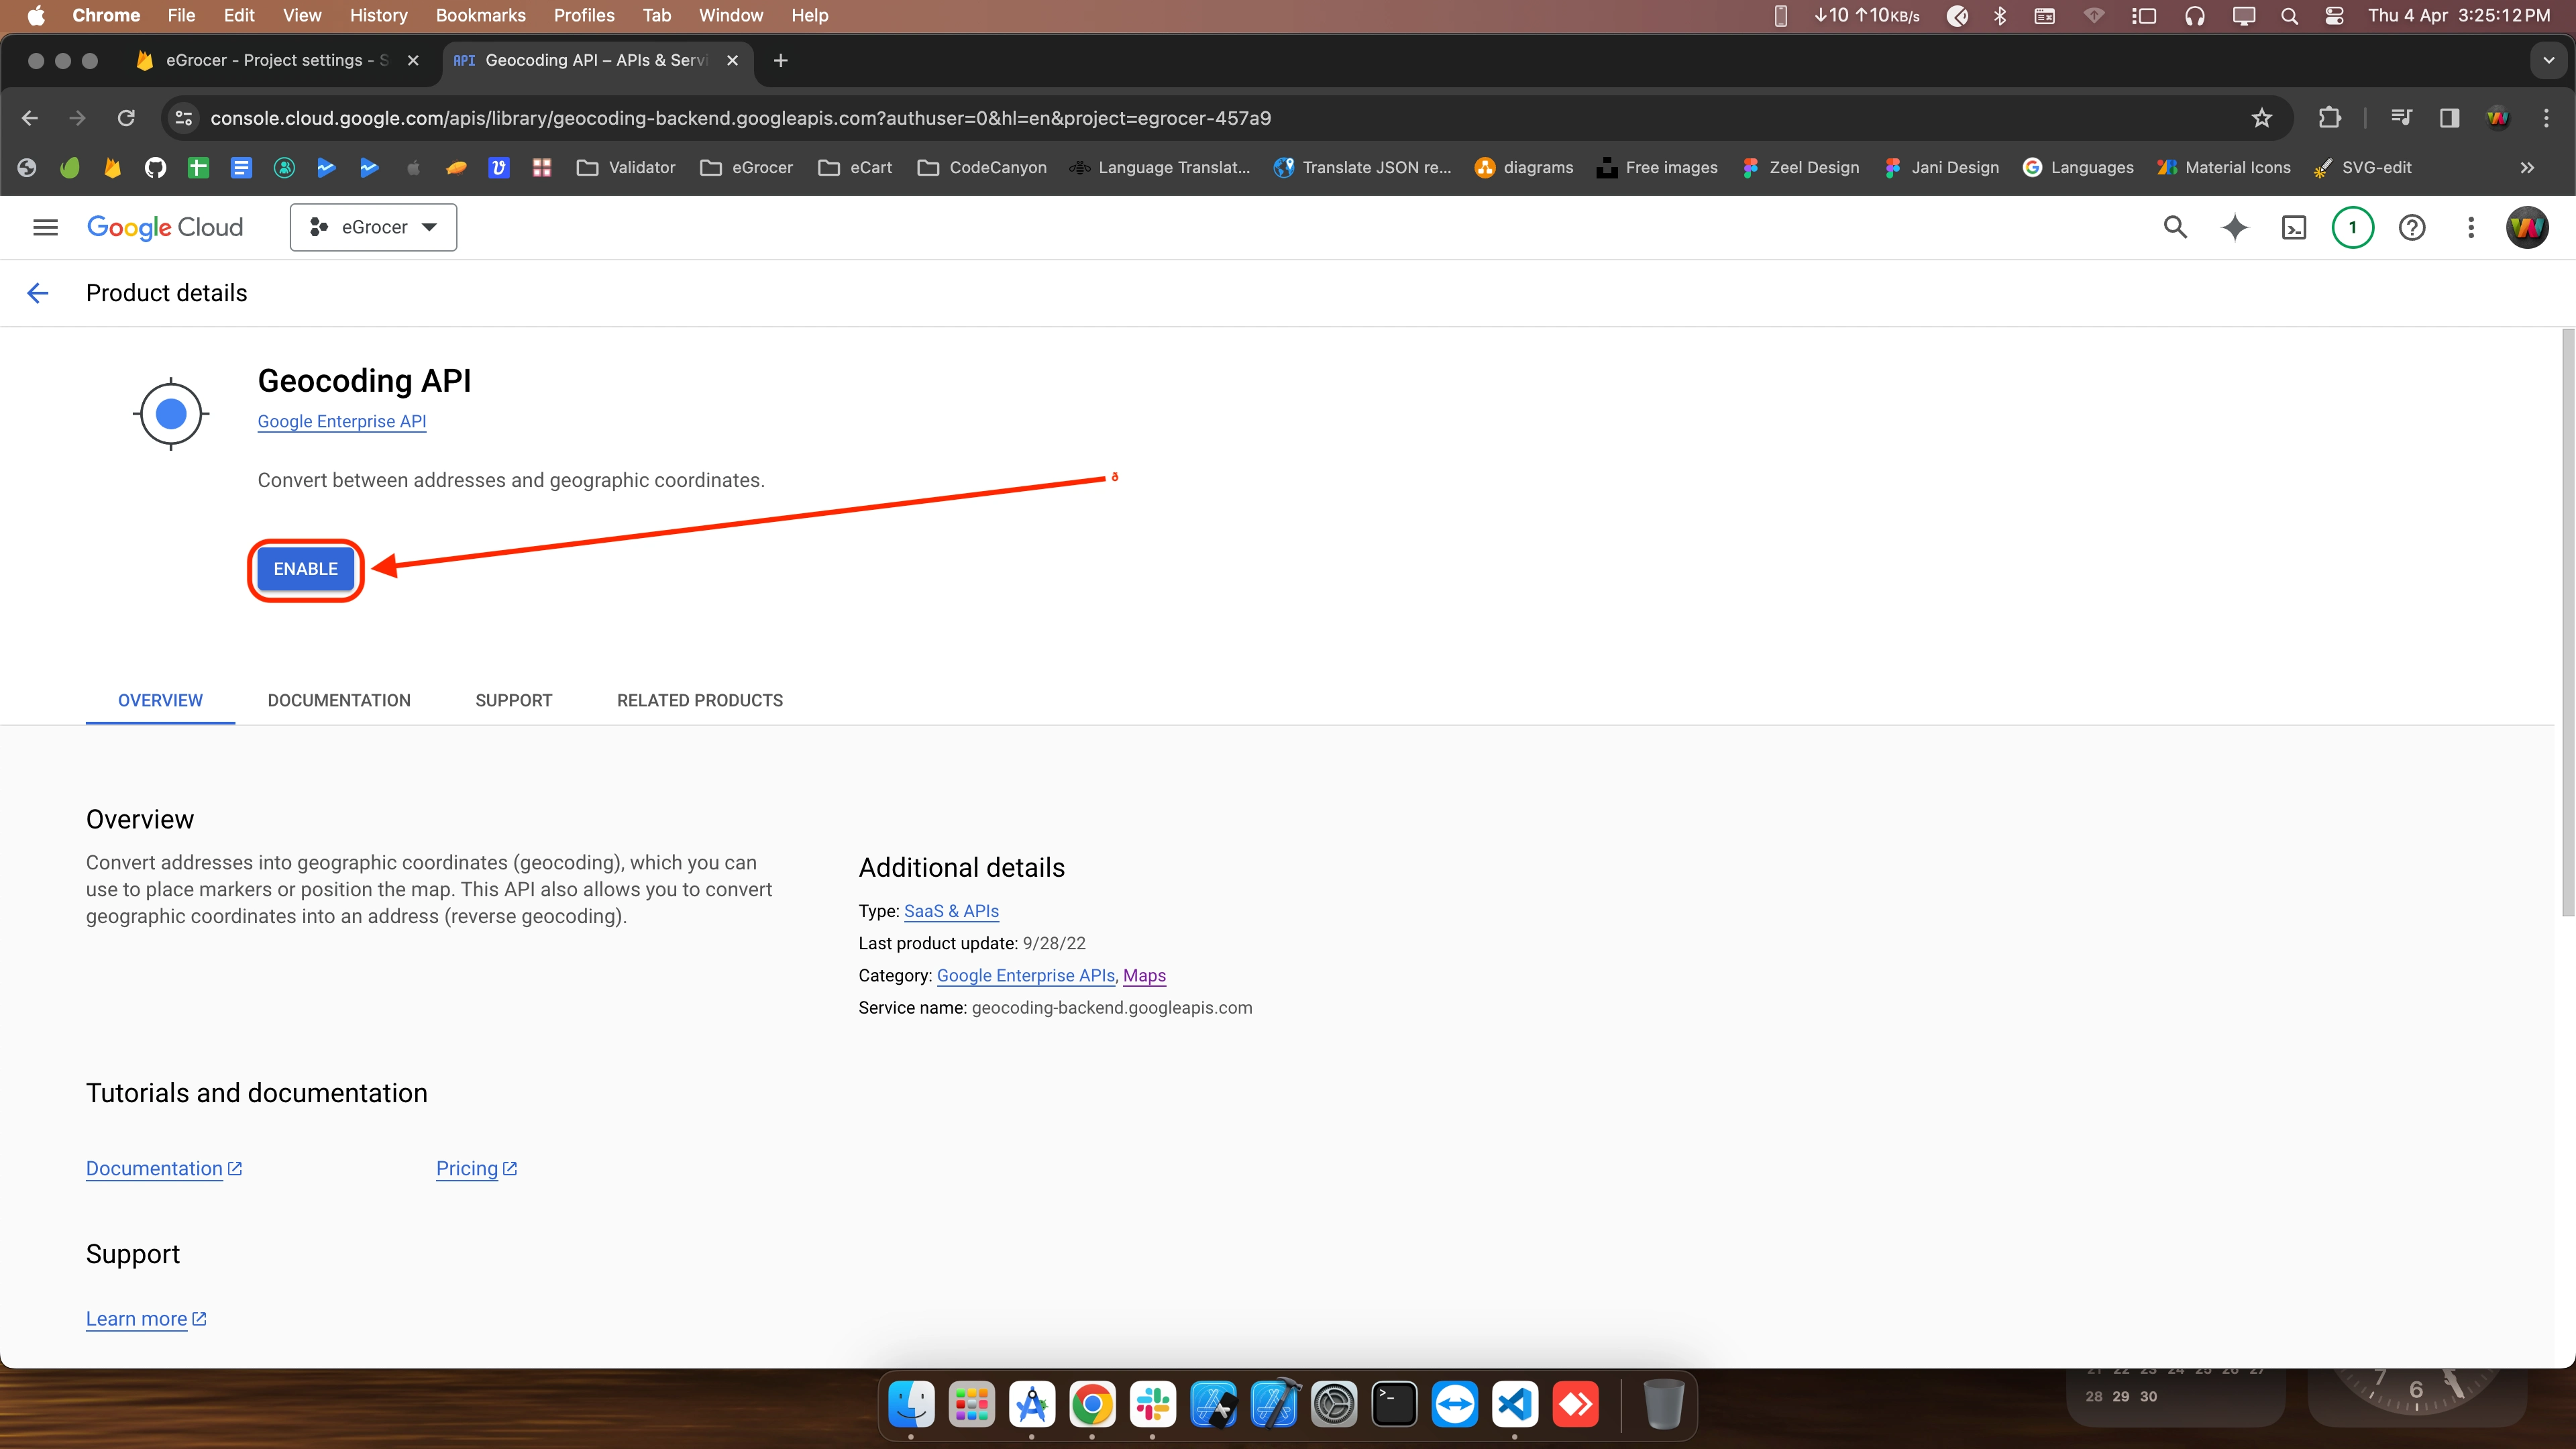This screenshot has width=2576, height=1449.
Task: Expand the tab search chevron
Action: coord(2549,61)
